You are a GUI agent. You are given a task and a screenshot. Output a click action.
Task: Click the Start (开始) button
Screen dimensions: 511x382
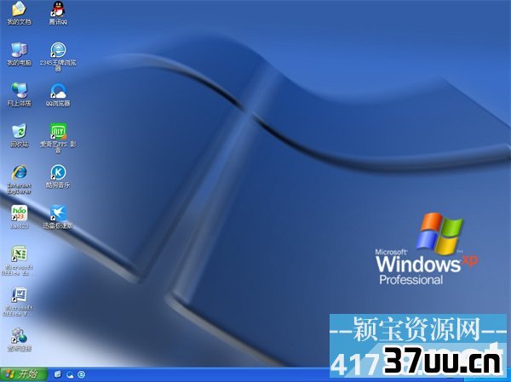(24, 374)
